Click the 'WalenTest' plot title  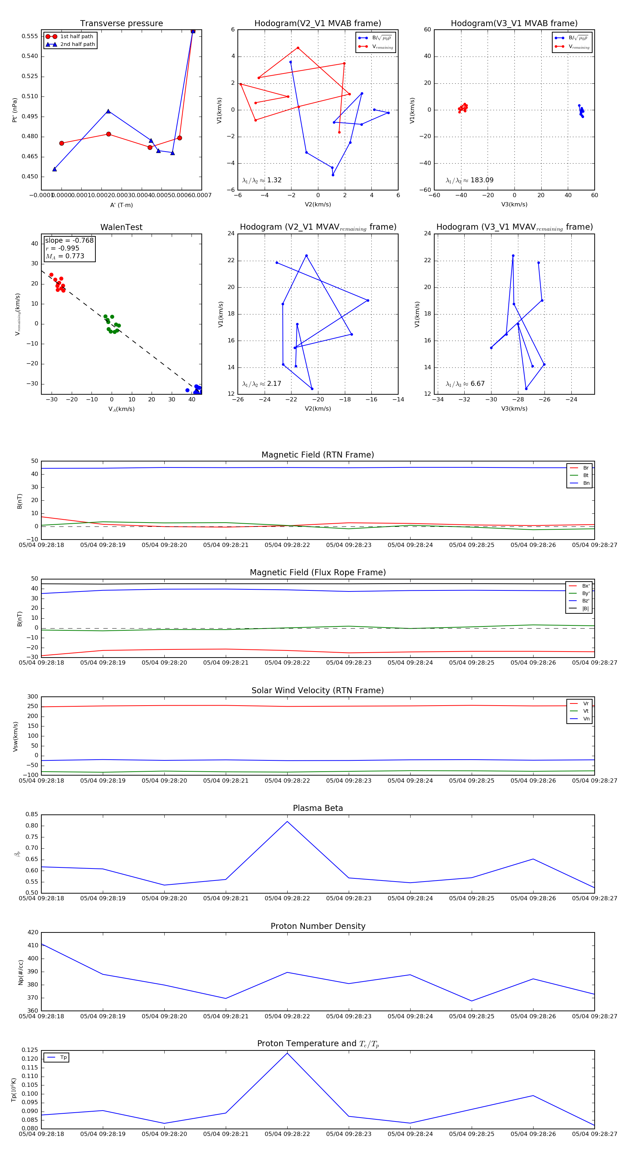(121, 227)
